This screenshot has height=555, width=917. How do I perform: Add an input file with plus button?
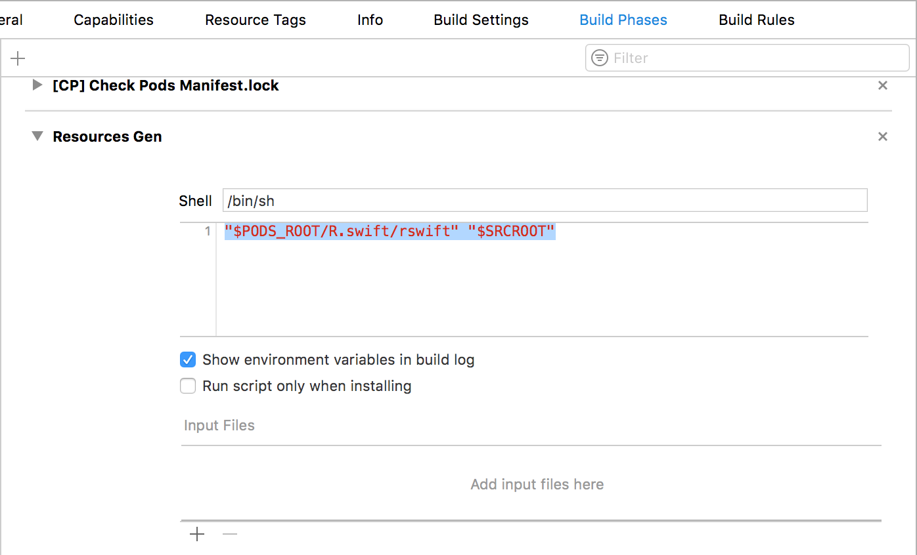(x=197, y=534)
